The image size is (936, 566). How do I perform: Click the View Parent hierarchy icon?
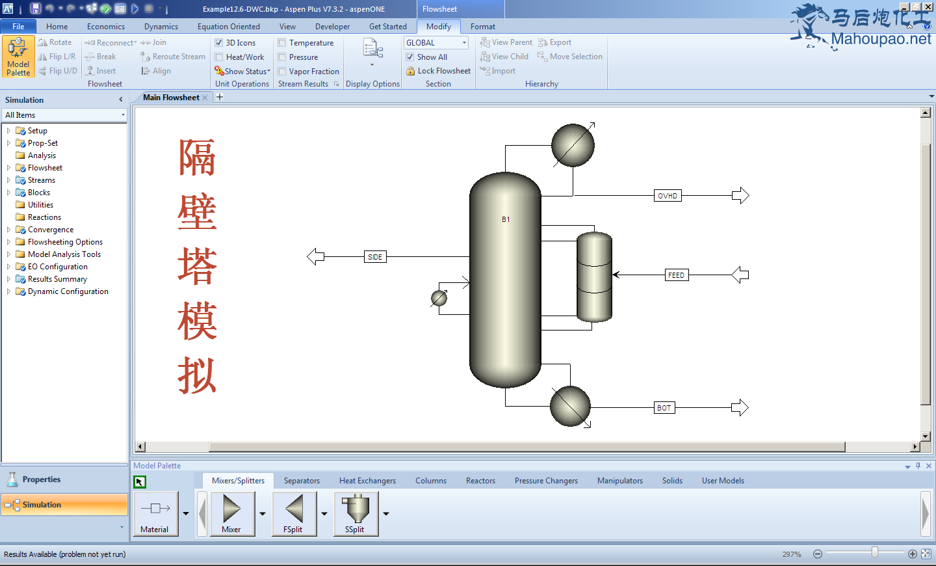point(485,42)
